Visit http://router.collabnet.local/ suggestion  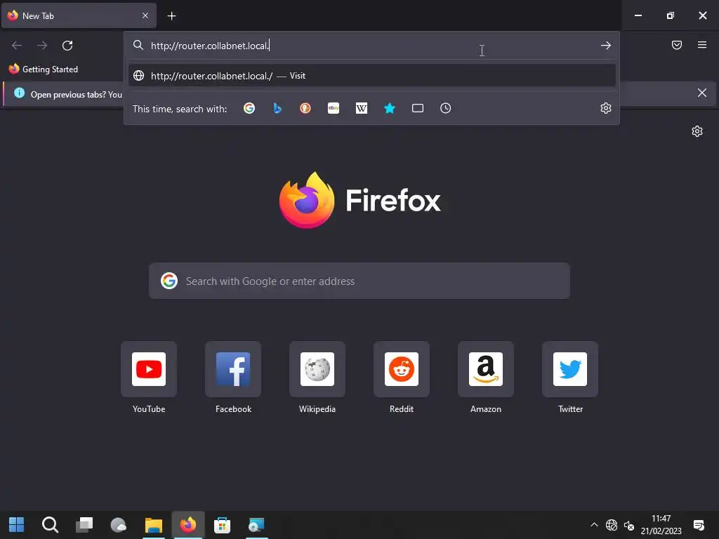click(372, 76)
